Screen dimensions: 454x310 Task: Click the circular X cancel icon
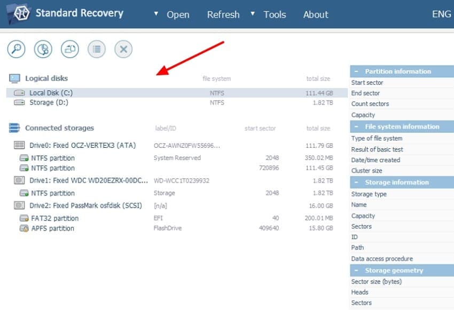point(123,49)
